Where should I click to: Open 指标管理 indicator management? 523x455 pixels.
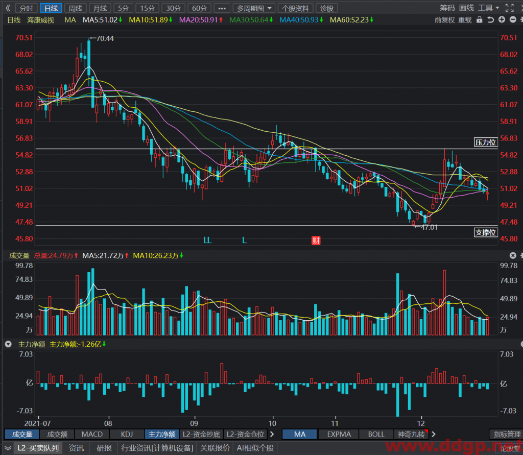pos(507,434)
